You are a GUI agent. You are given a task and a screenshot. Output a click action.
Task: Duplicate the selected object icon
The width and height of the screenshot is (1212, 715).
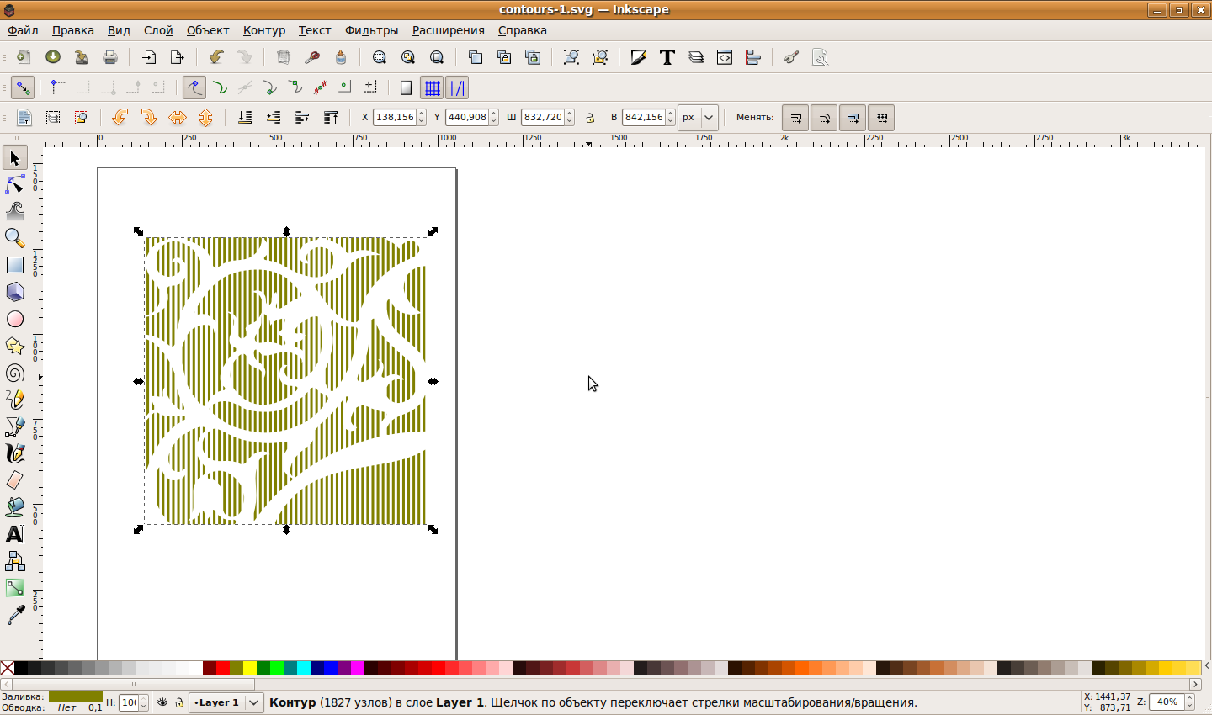[x=476, y=57]
